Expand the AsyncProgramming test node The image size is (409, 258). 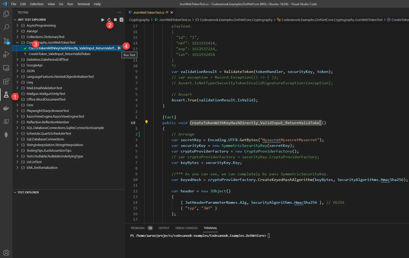click(x=17, y=26)
